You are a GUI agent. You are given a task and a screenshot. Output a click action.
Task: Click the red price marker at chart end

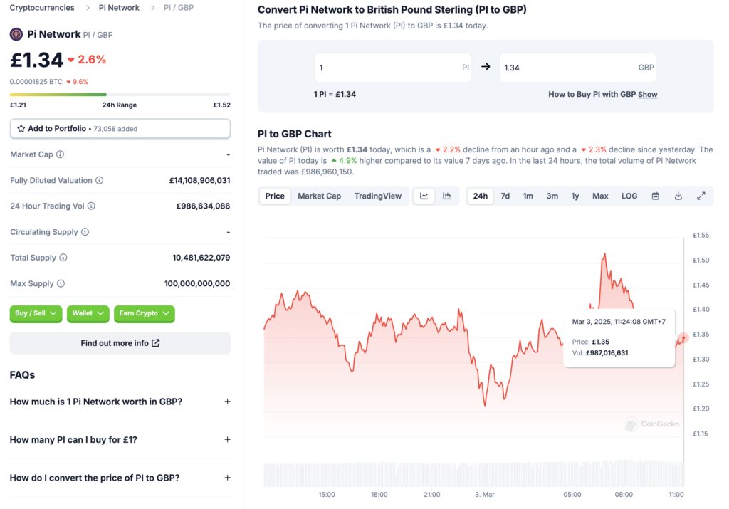point(683,337)
